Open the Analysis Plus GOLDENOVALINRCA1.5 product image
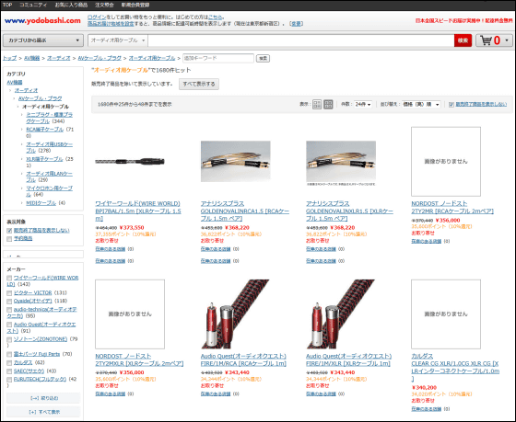This screenshot has height=422, width=516. 235,161
